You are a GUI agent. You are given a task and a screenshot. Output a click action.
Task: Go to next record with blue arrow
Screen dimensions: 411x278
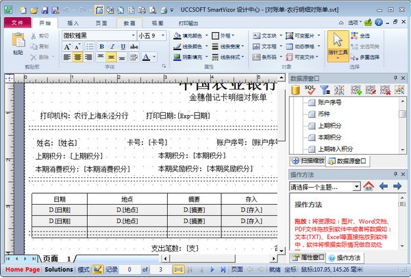(x=212, y=269)
